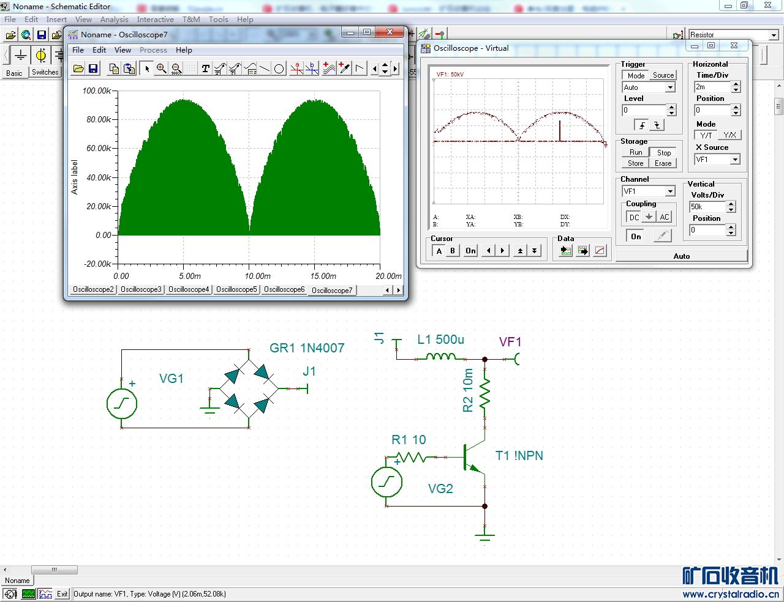
Task: Switch horizontal mode to Y/X
Action: 729,135
